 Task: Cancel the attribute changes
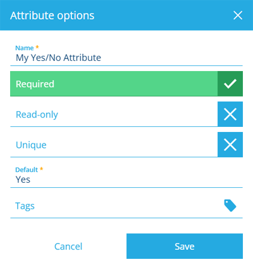click(x=68, y=246)
